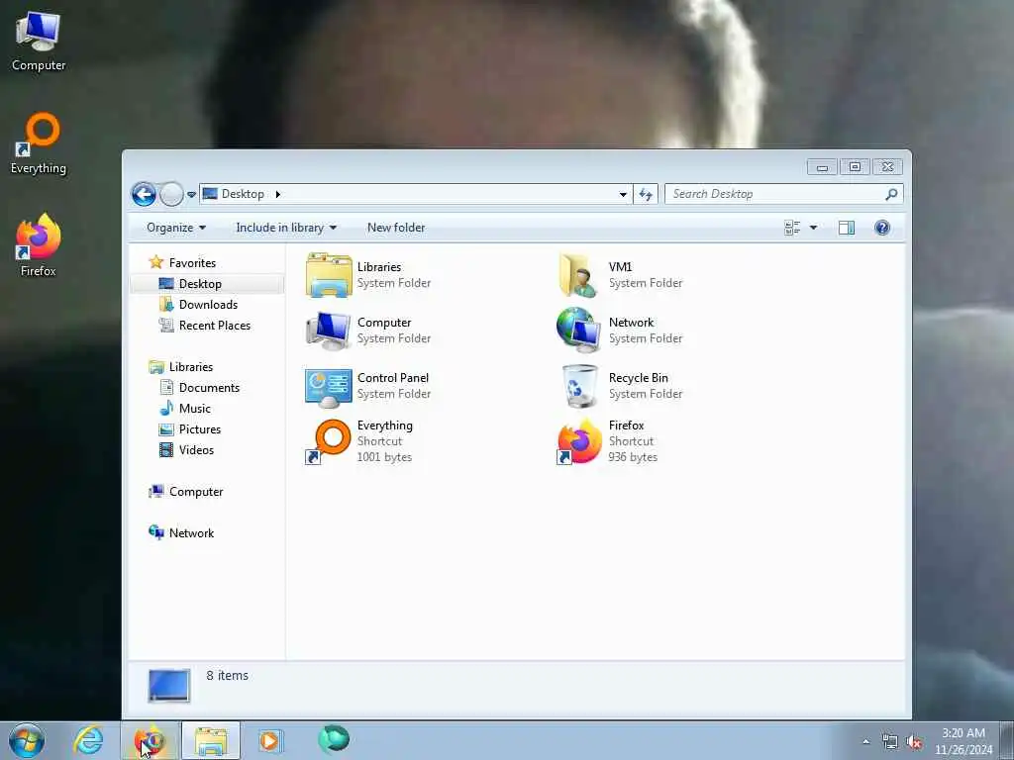Image resolution: width=1014 pixels, height=760 pixels.
Task: Select Computer in navigation pane
Action: [196, 492]
